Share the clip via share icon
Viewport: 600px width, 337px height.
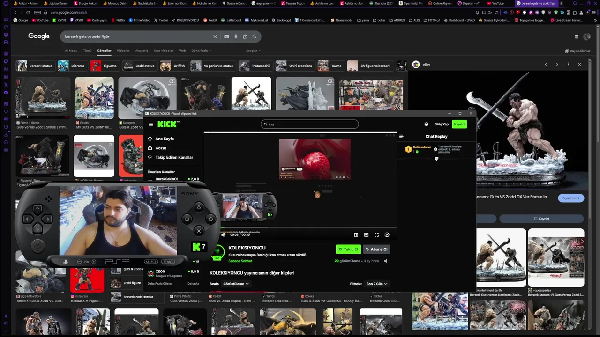385,261
